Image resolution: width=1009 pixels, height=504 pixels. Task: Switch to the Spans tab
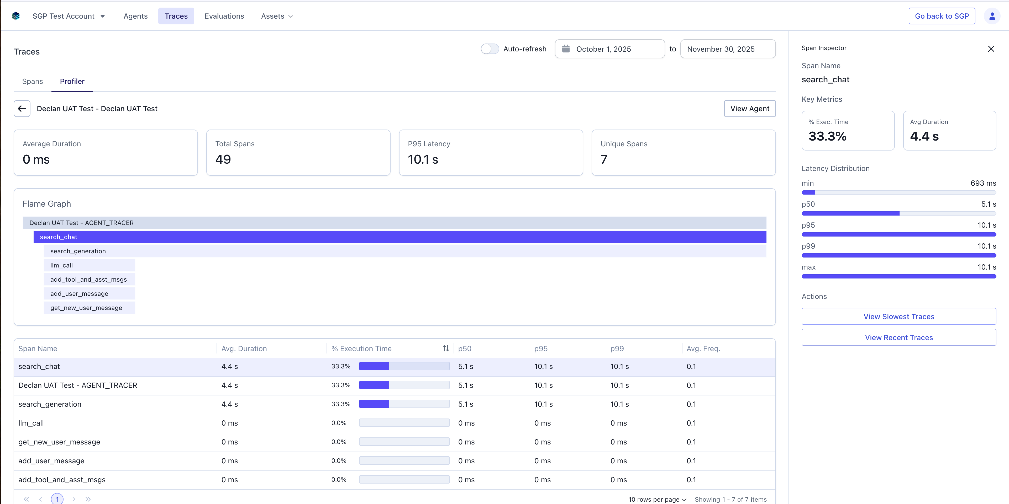(x=33, y=81)
